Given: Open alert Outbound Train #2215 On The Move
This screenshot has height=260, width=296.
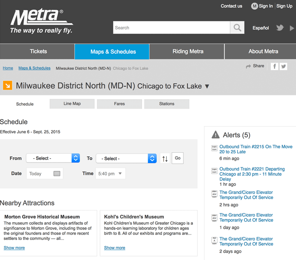Looking at the screenshot, I should [x=256, y=149].
